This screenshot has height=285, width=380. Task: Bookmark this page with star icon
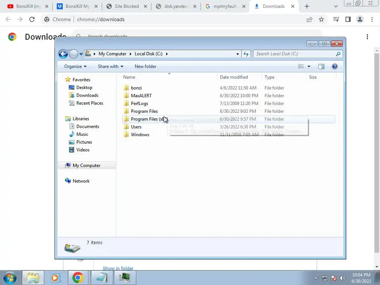(321, 19)
